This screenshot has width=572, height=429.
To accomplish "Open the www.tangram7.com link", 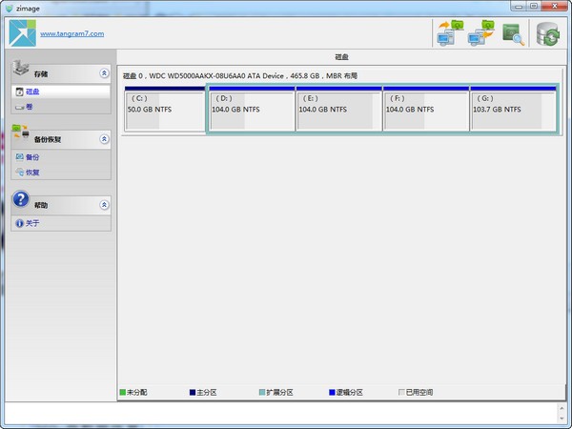I will click(x=71, y=34).
